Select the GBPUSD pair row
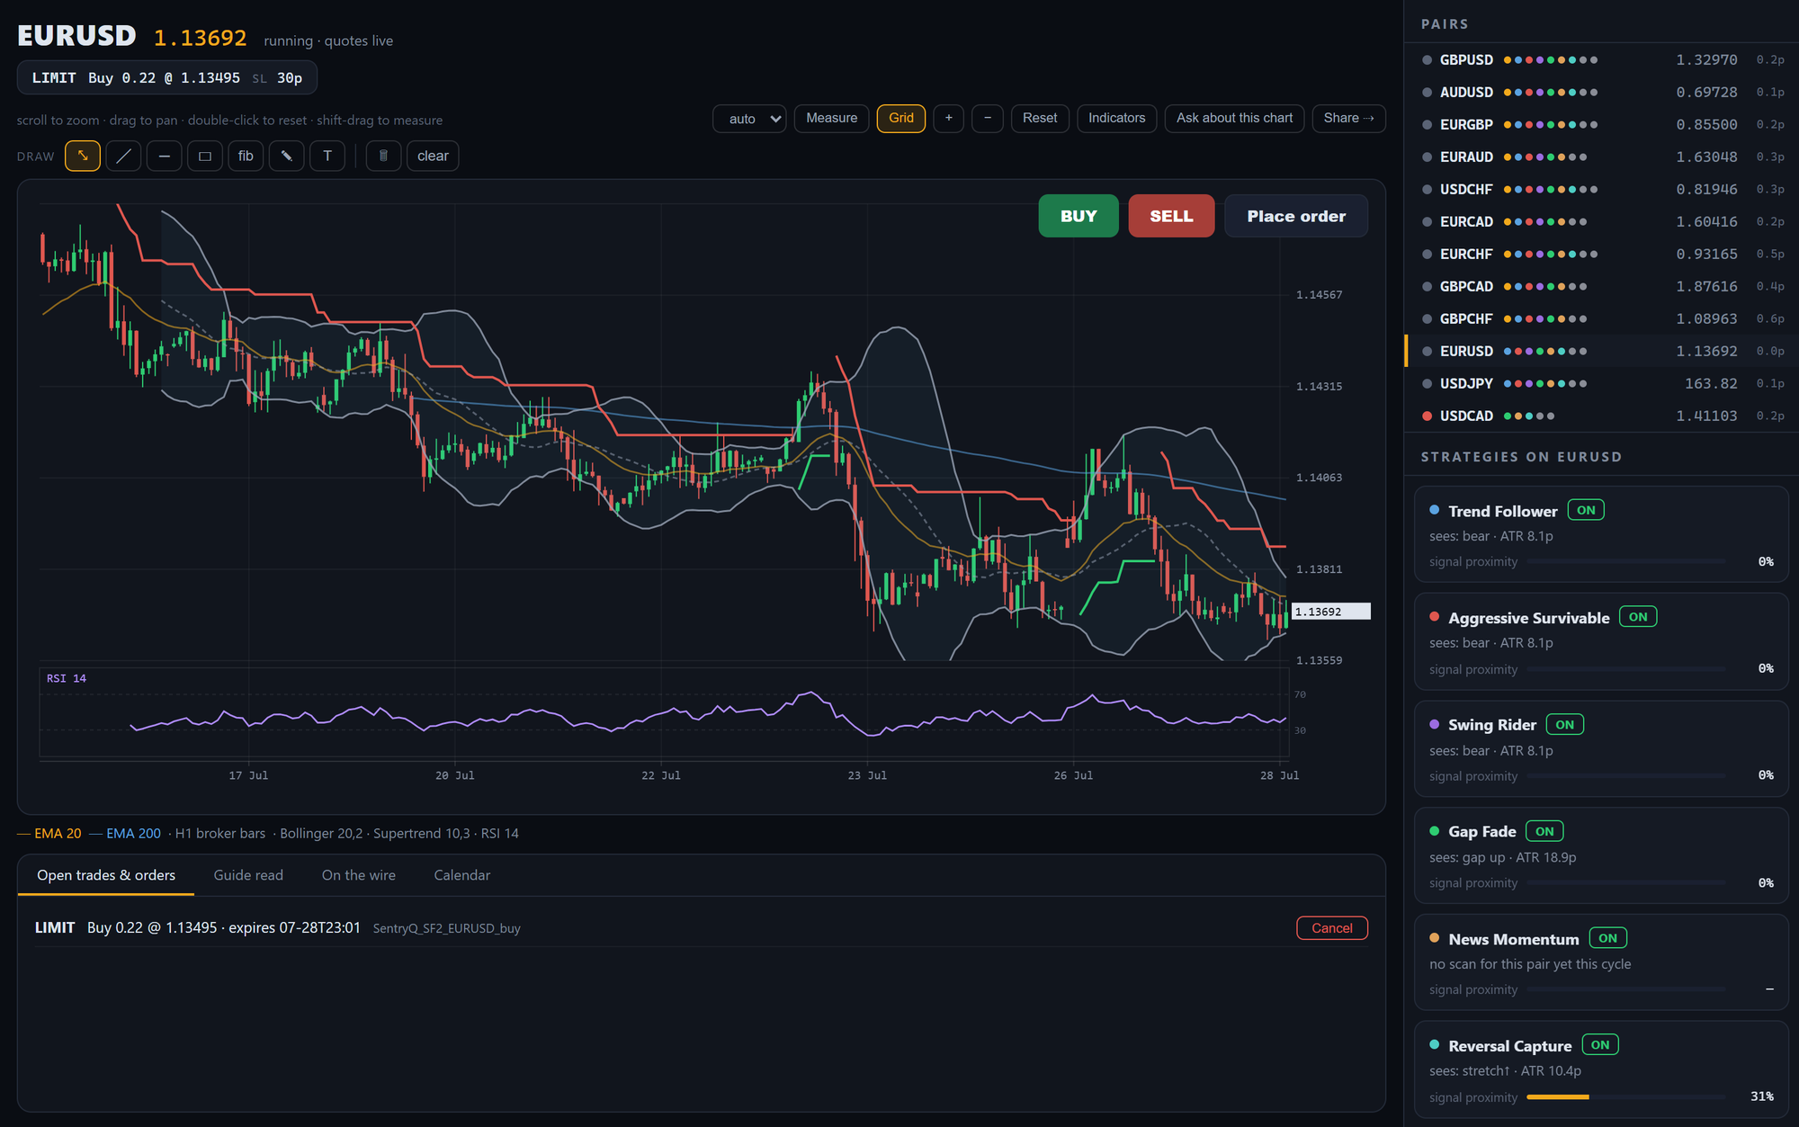 pyautogui.click(x=1602, y=60)
